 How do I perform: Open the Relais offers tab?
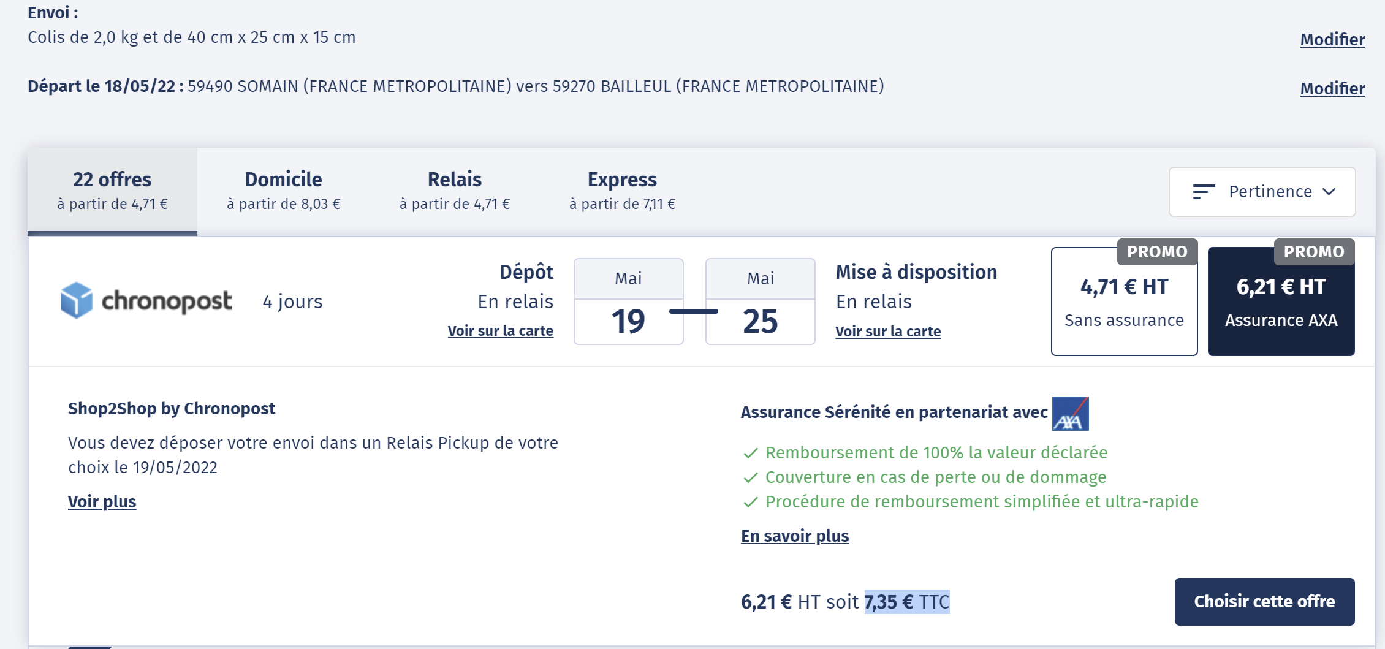pyautogui.click(x=454, y=191)
